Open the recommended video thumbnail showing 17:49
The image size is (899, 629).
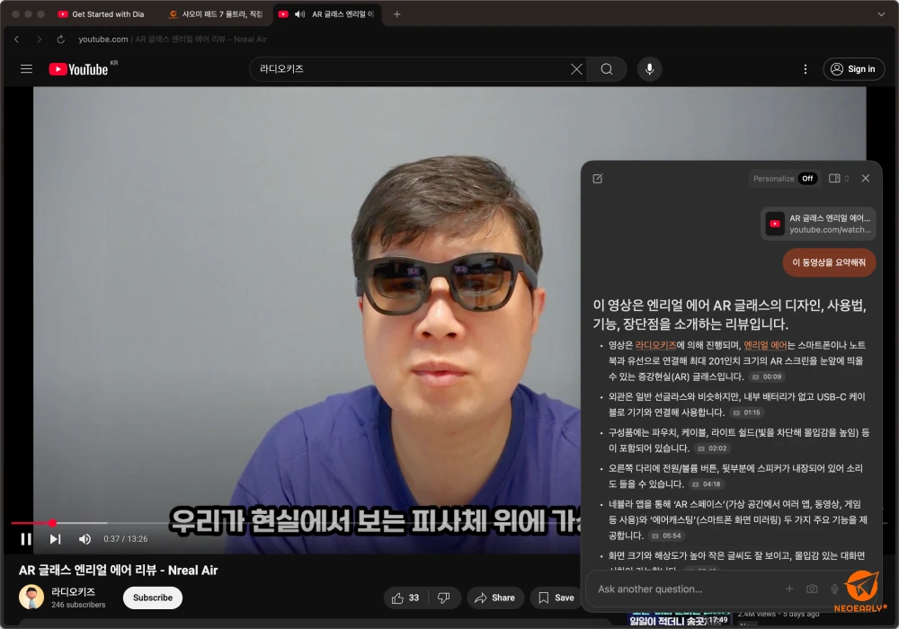680,619
